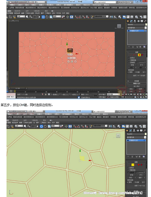Viewport: 151px width, 197px height.
Task: Click 插入顶点 button in pink-viewport screenshot
Action: point(137,86)
